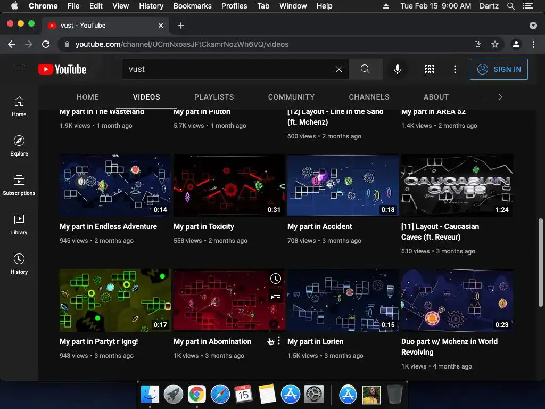This screenshot has height=409, width=545.
Task: Open Duo part w/ Mchenz title
Action: point(449,347)
